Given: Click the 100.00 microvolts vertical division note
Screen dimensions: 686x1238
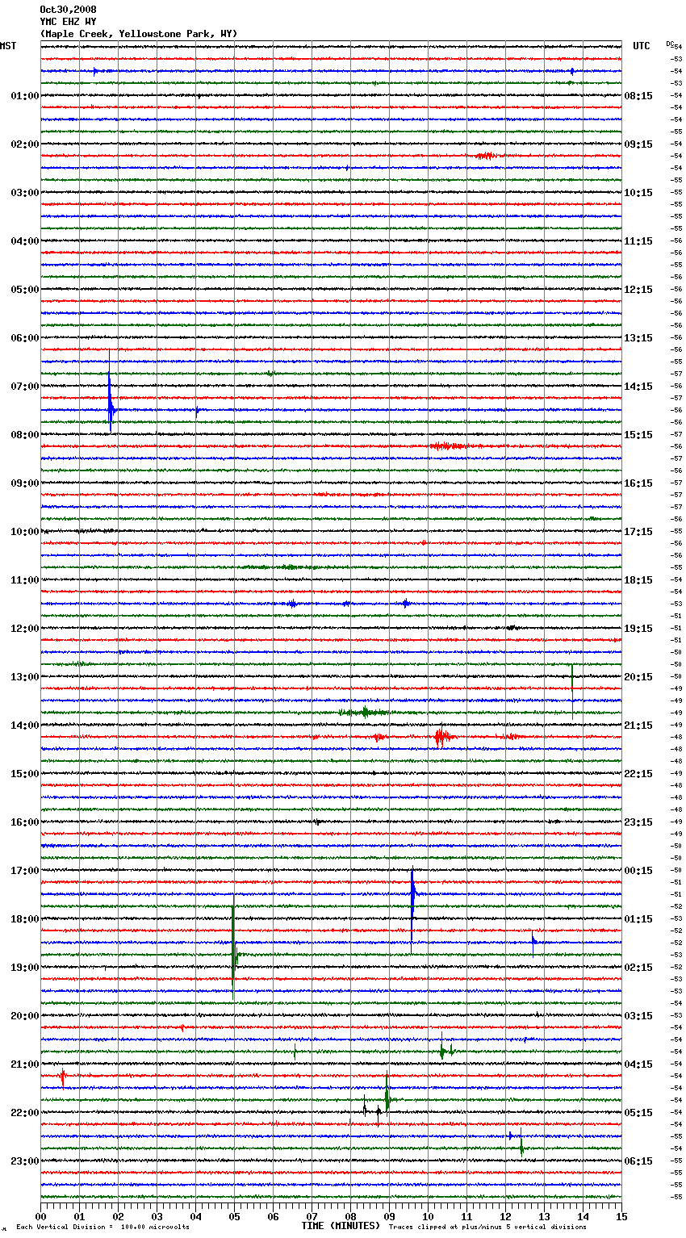Looking at the screenshot, I should (x=102, y=1227).
